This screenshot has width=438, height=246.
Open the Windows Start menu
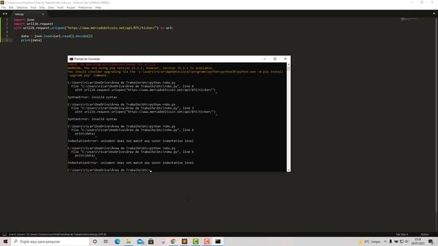click(5, 241)
